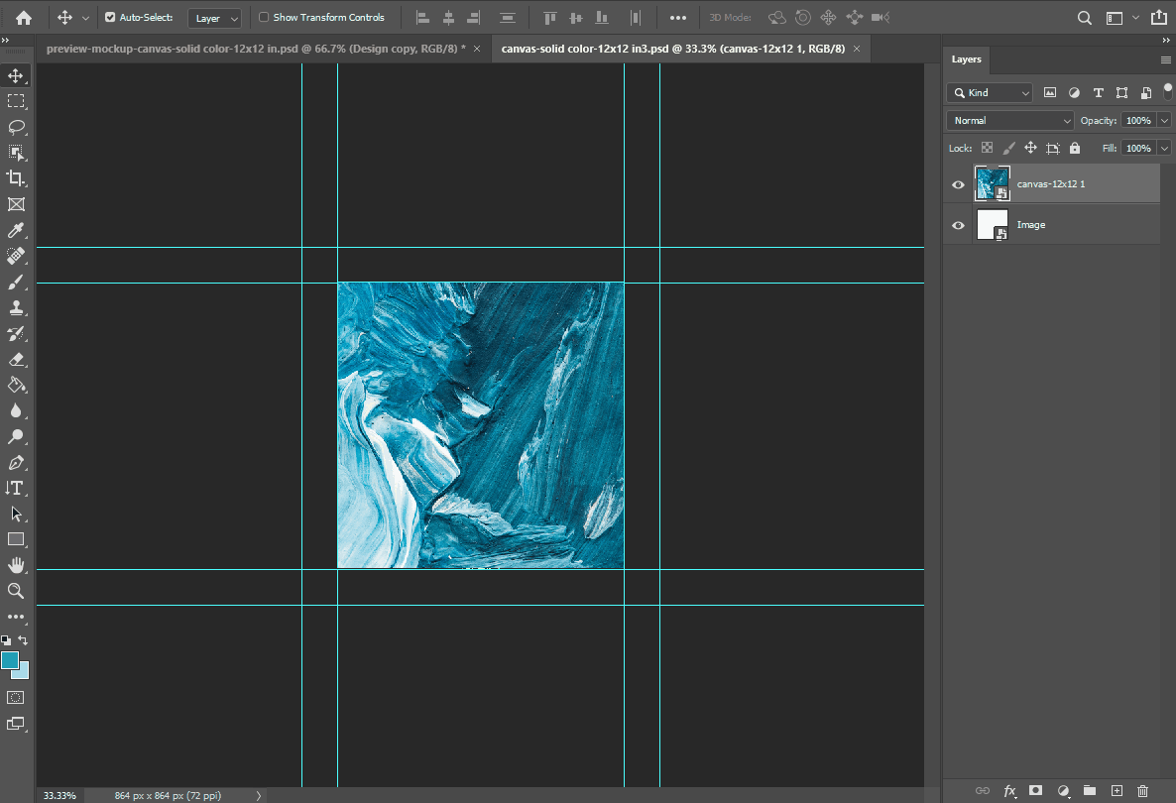This screenshot has width=1176, height=803.
Task: Select the Zoom tool
Action: point(16,591)
